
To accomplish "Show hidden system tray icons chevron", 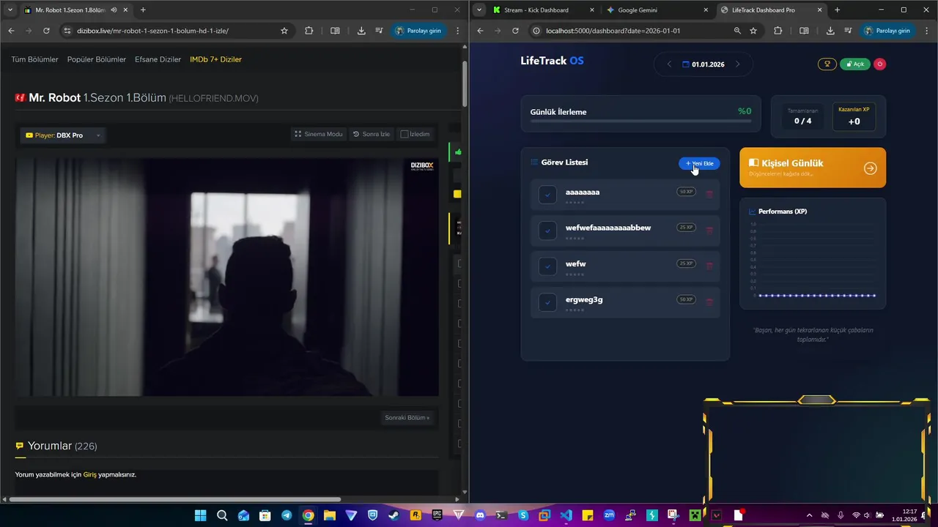I will click(x=809, y=515).
